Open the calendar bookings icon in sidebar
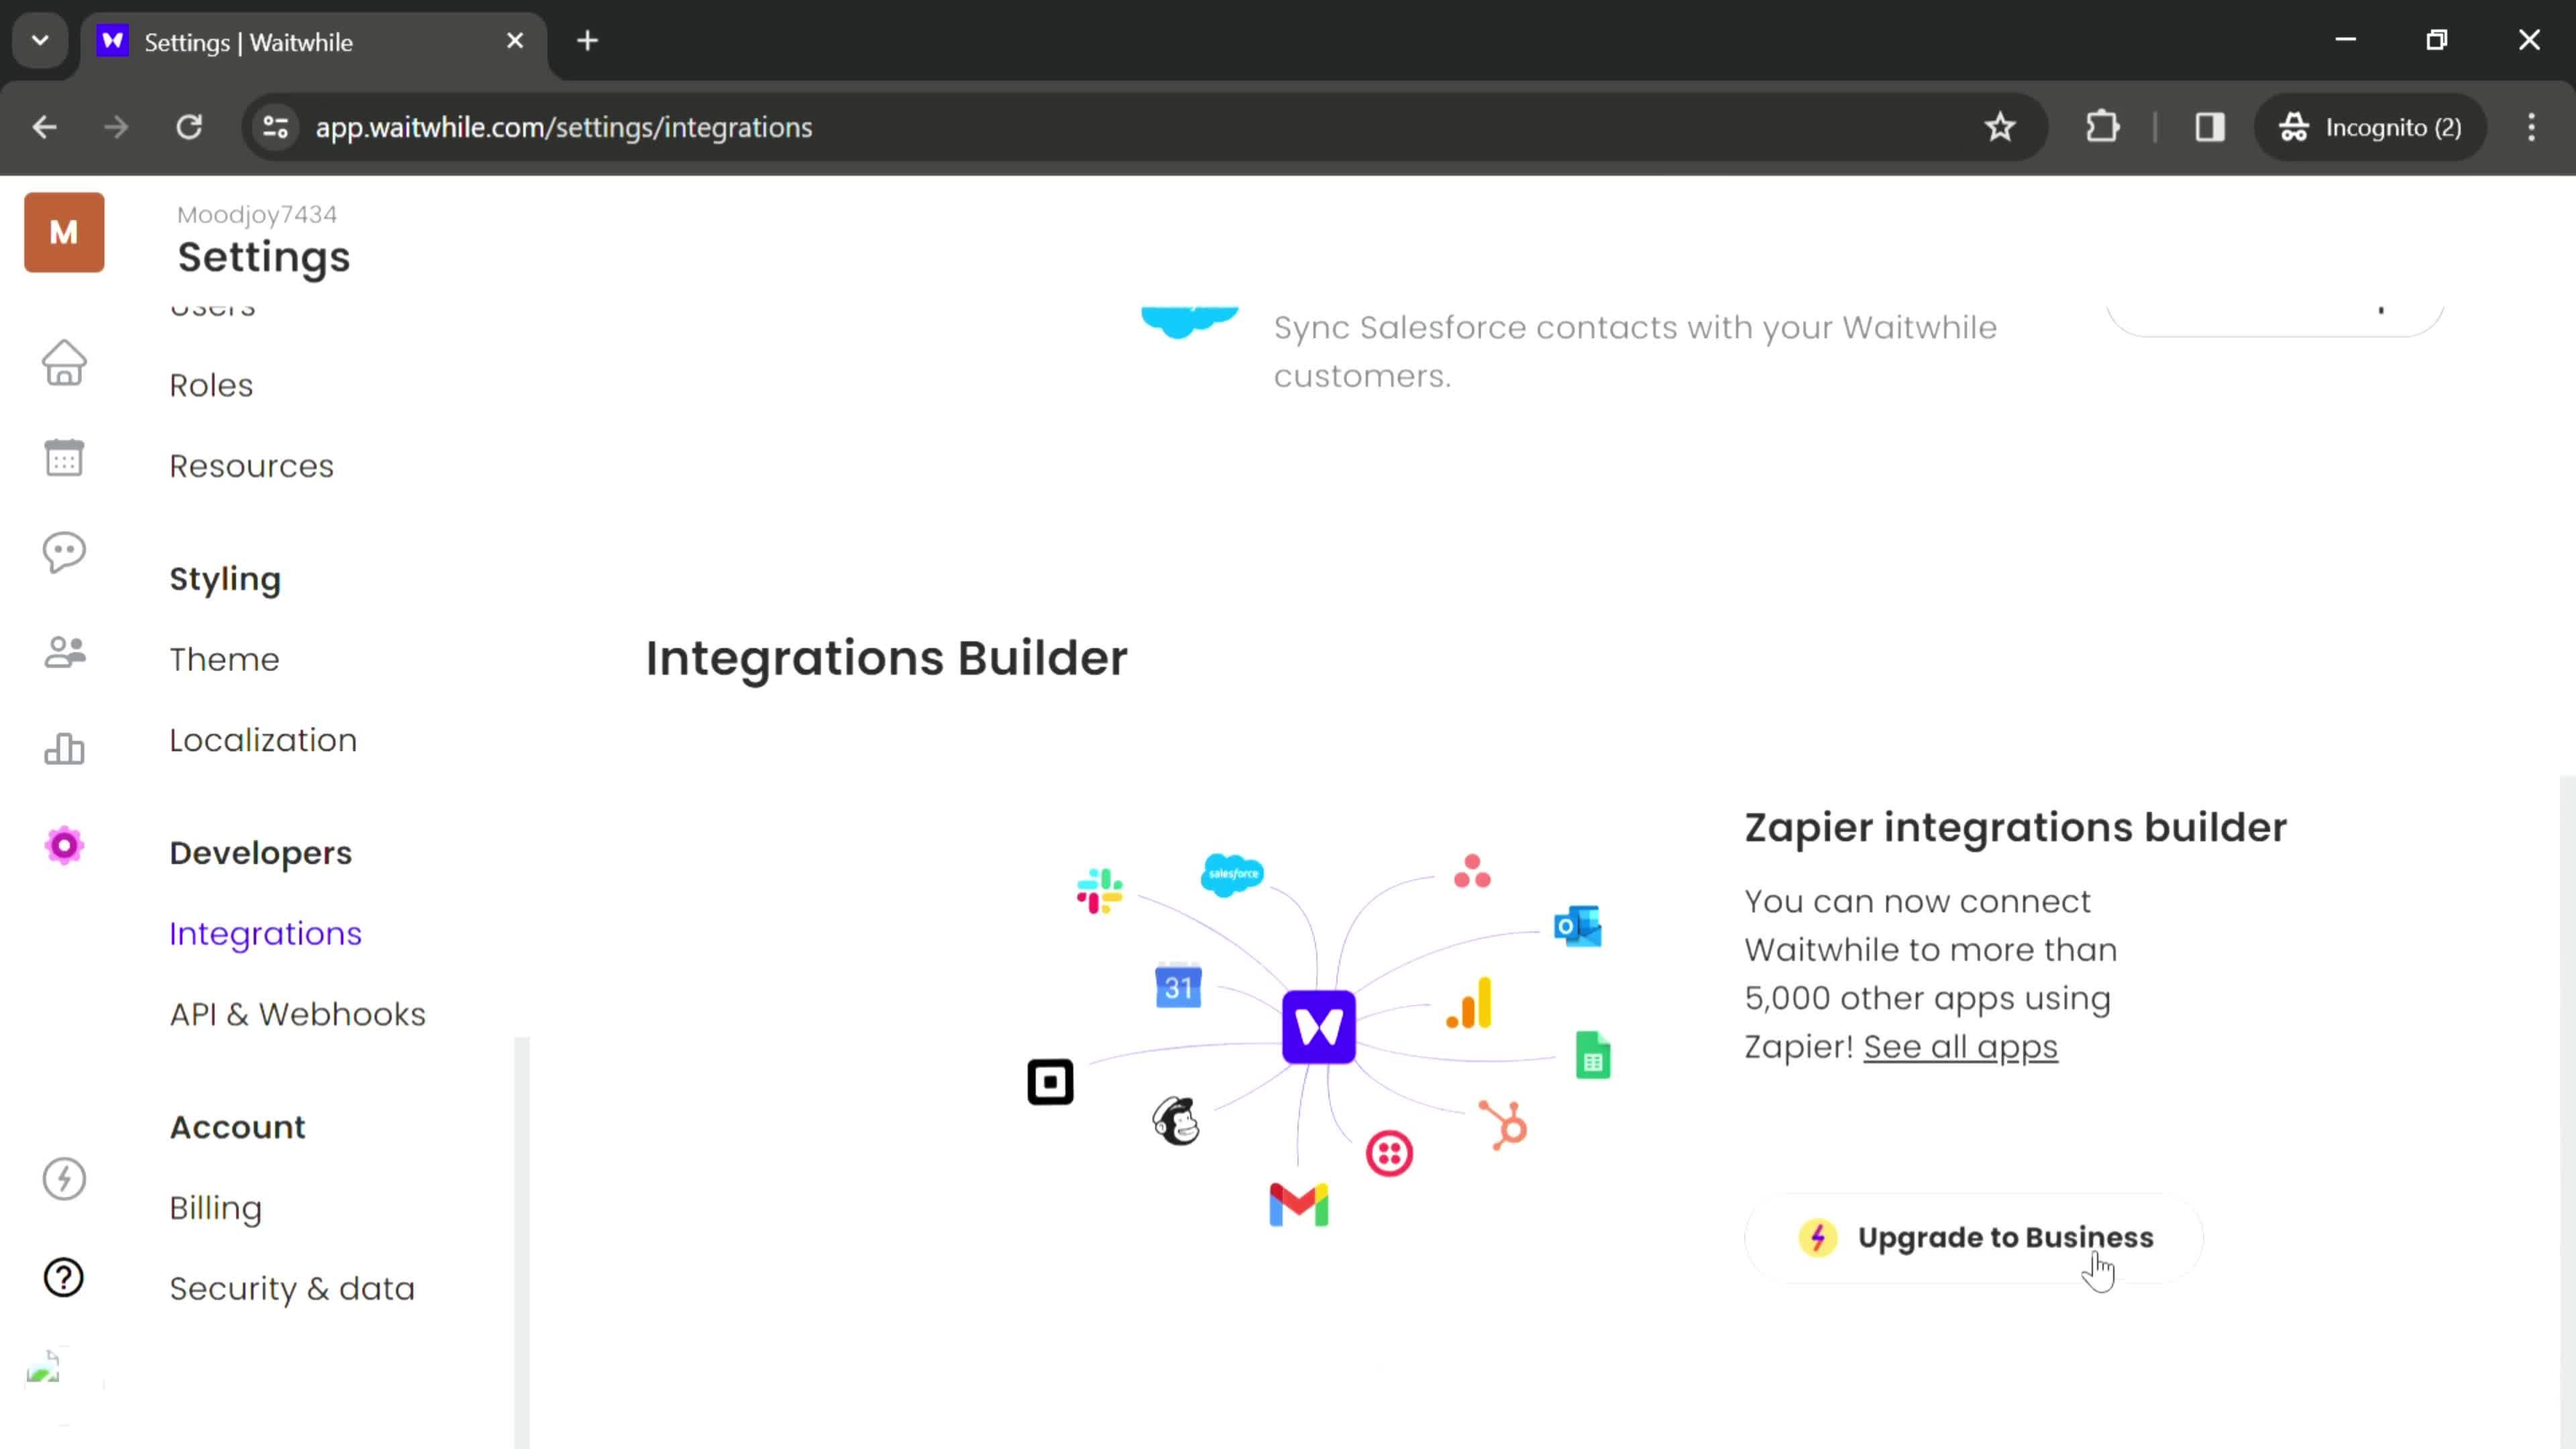 (x=64, y=458)
